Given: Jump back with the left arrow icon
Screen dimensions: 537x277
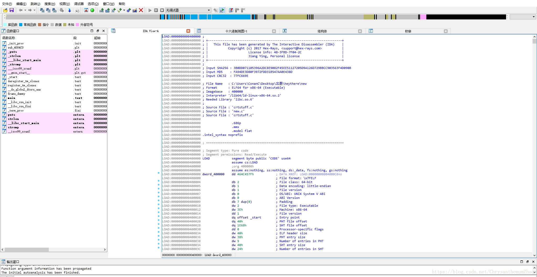Looking at the screenshot, I should [20, 10].
